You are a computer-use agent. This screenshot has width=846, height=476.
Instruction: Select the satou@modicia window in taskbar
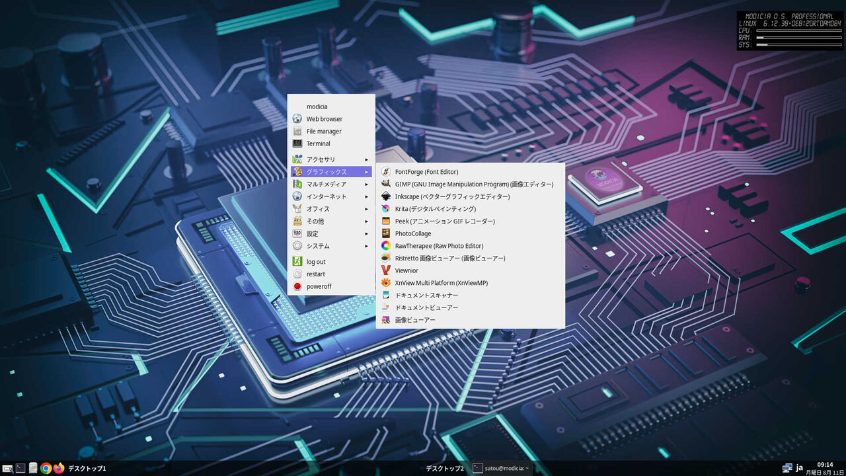504,468
